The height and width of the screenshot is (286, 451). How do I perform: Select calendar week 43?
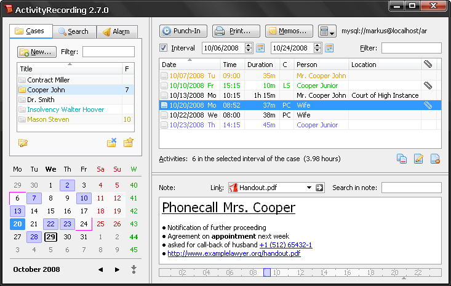[134, 224]
